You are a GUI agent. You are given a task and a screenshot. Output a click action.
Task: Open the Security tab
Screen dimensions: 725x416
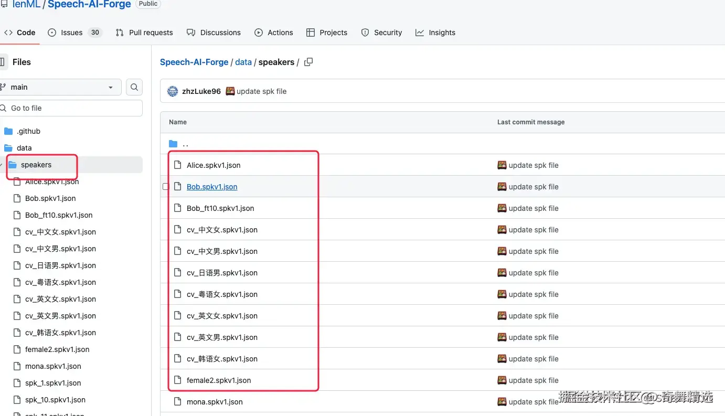[x=382, y=33]
